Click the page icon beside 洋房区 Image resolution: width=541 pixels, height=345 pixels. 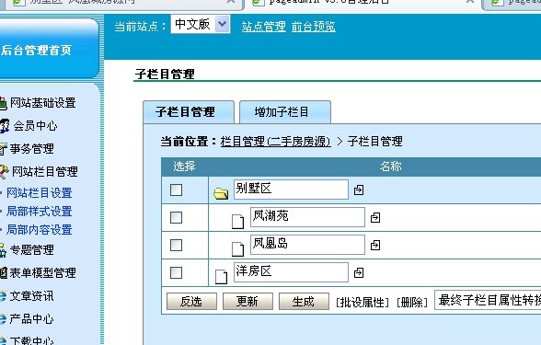tap(221, 277)
